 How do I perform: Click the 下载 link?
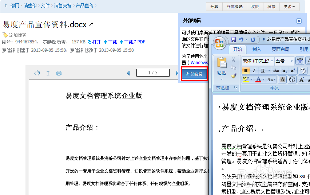click(x=111, y=42)
